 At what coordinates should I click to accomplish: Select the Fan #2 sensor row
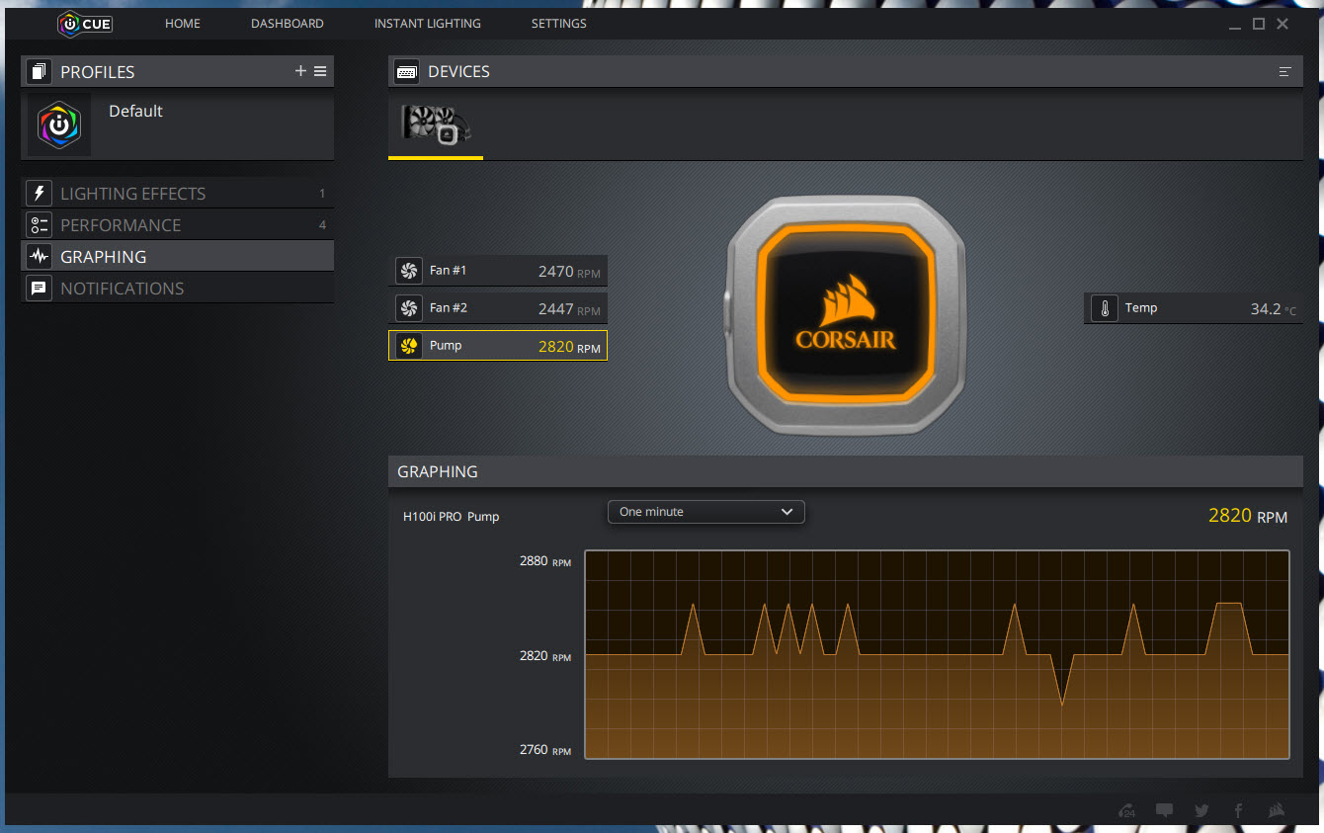(498, 308)
